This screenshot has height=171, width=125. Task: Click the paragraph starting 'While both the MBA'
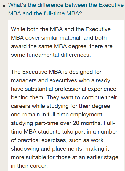(62, 42)
